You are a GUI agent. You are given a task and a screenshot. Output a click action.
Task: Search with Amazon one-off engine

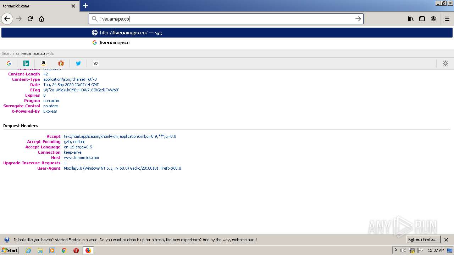pyautogui.click(x=44, y=63)
